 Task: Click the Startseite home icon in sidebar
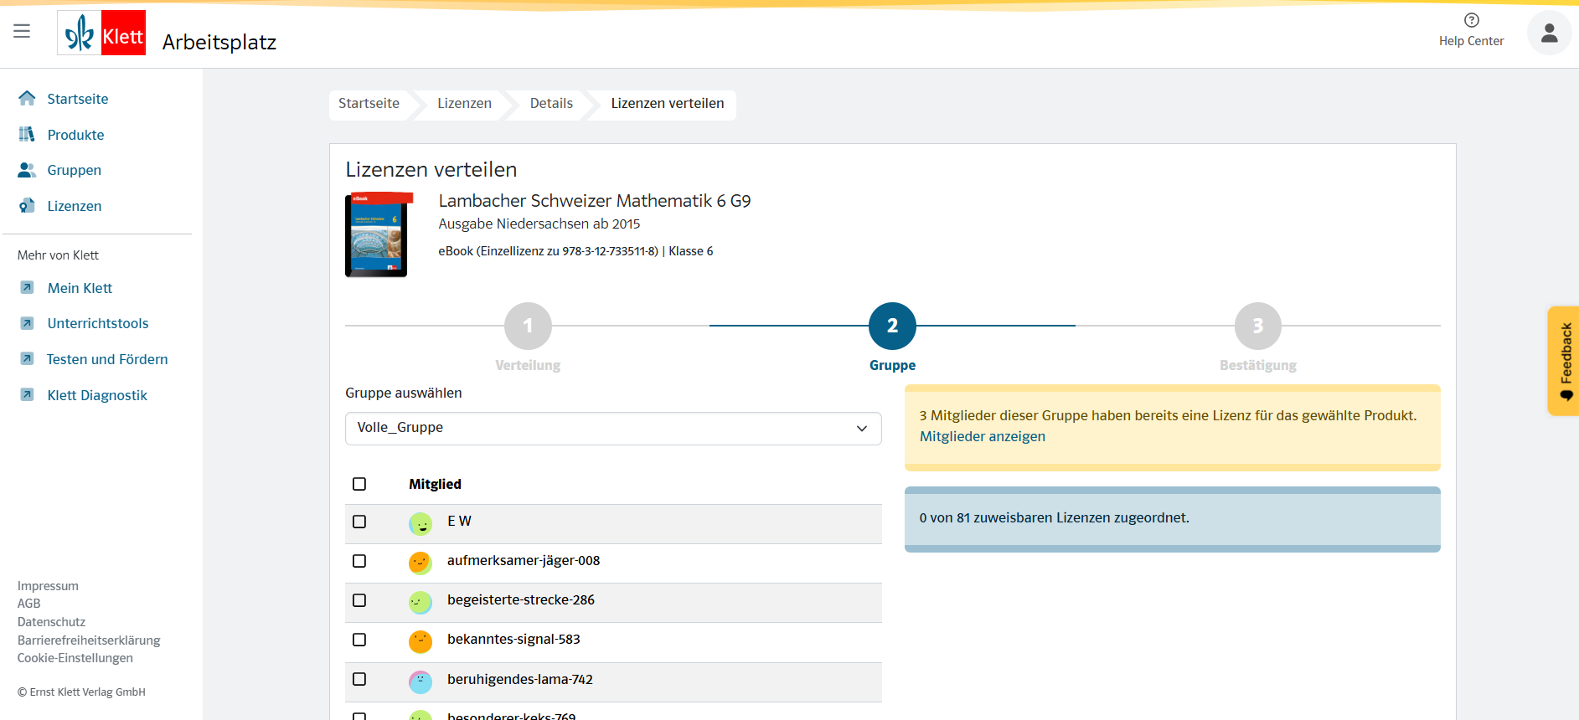click(27, 99)
